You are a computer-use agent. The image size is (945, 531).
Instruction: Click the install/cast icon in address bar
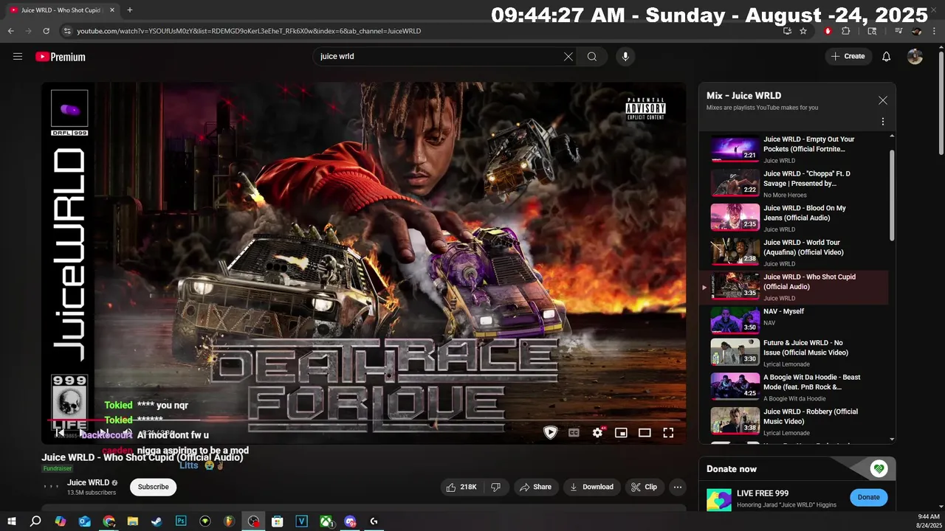[x=787, y=31]
